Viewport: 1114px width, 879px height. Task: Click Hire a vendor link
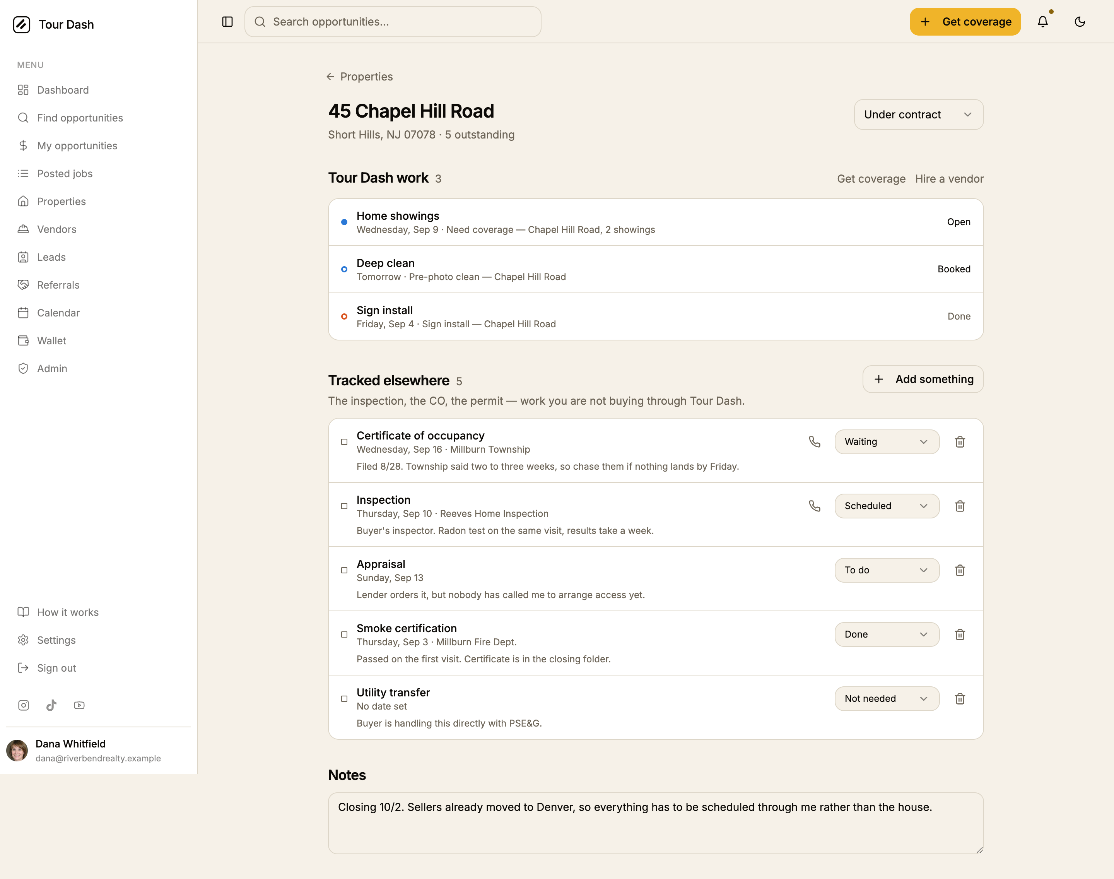tap(949, 179)
